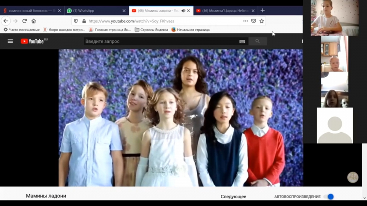Toggle the Автовоспроизведение autoplay switch
Viewport: 367px width, 206px height.
pos(329,197)
